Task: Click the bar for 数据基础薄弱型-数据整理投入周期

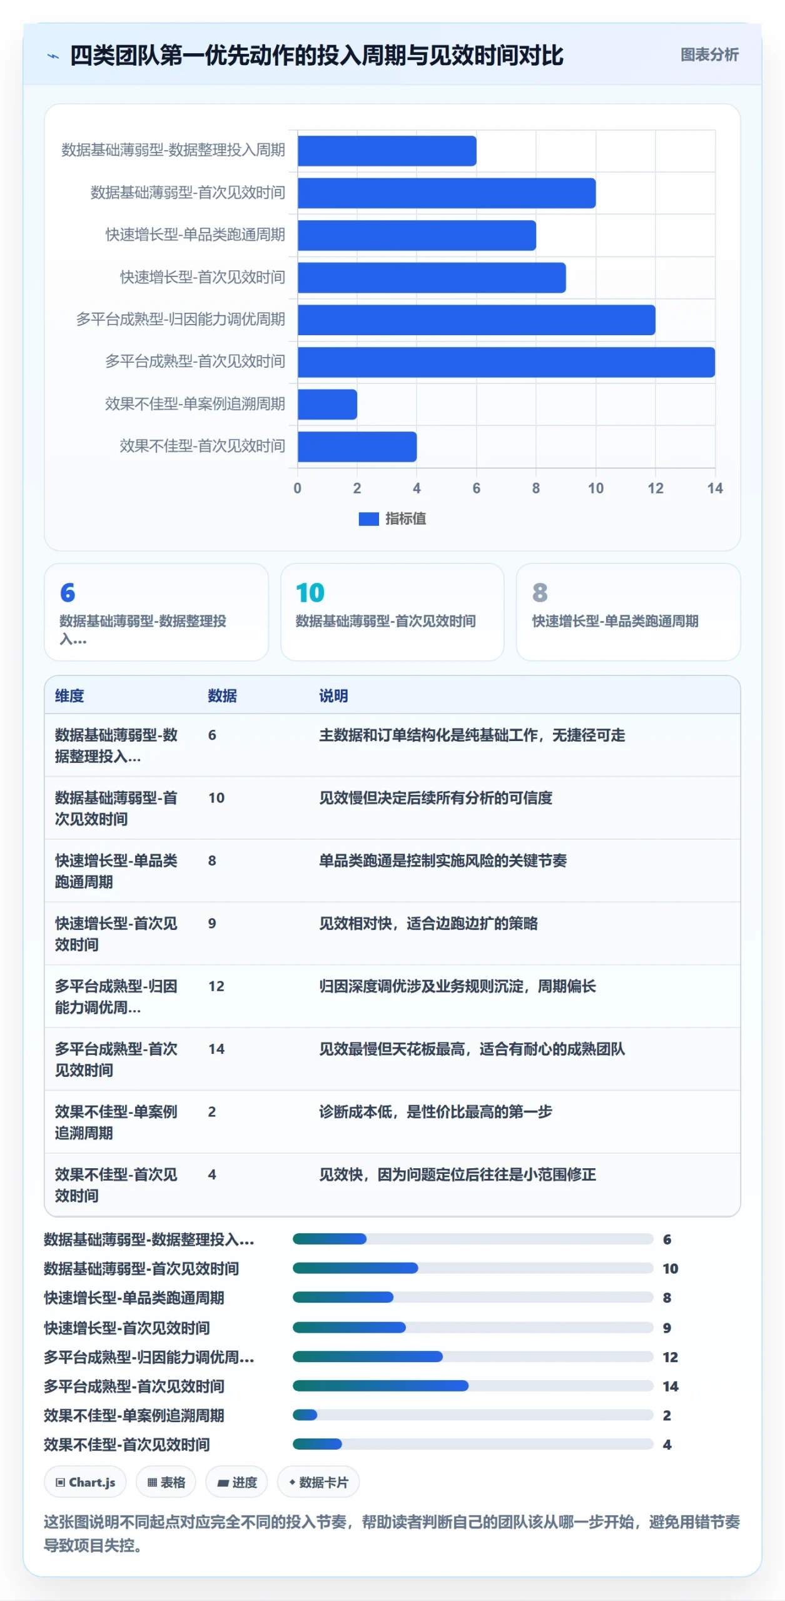Action: pyautogui.click(x=387, y=151)
